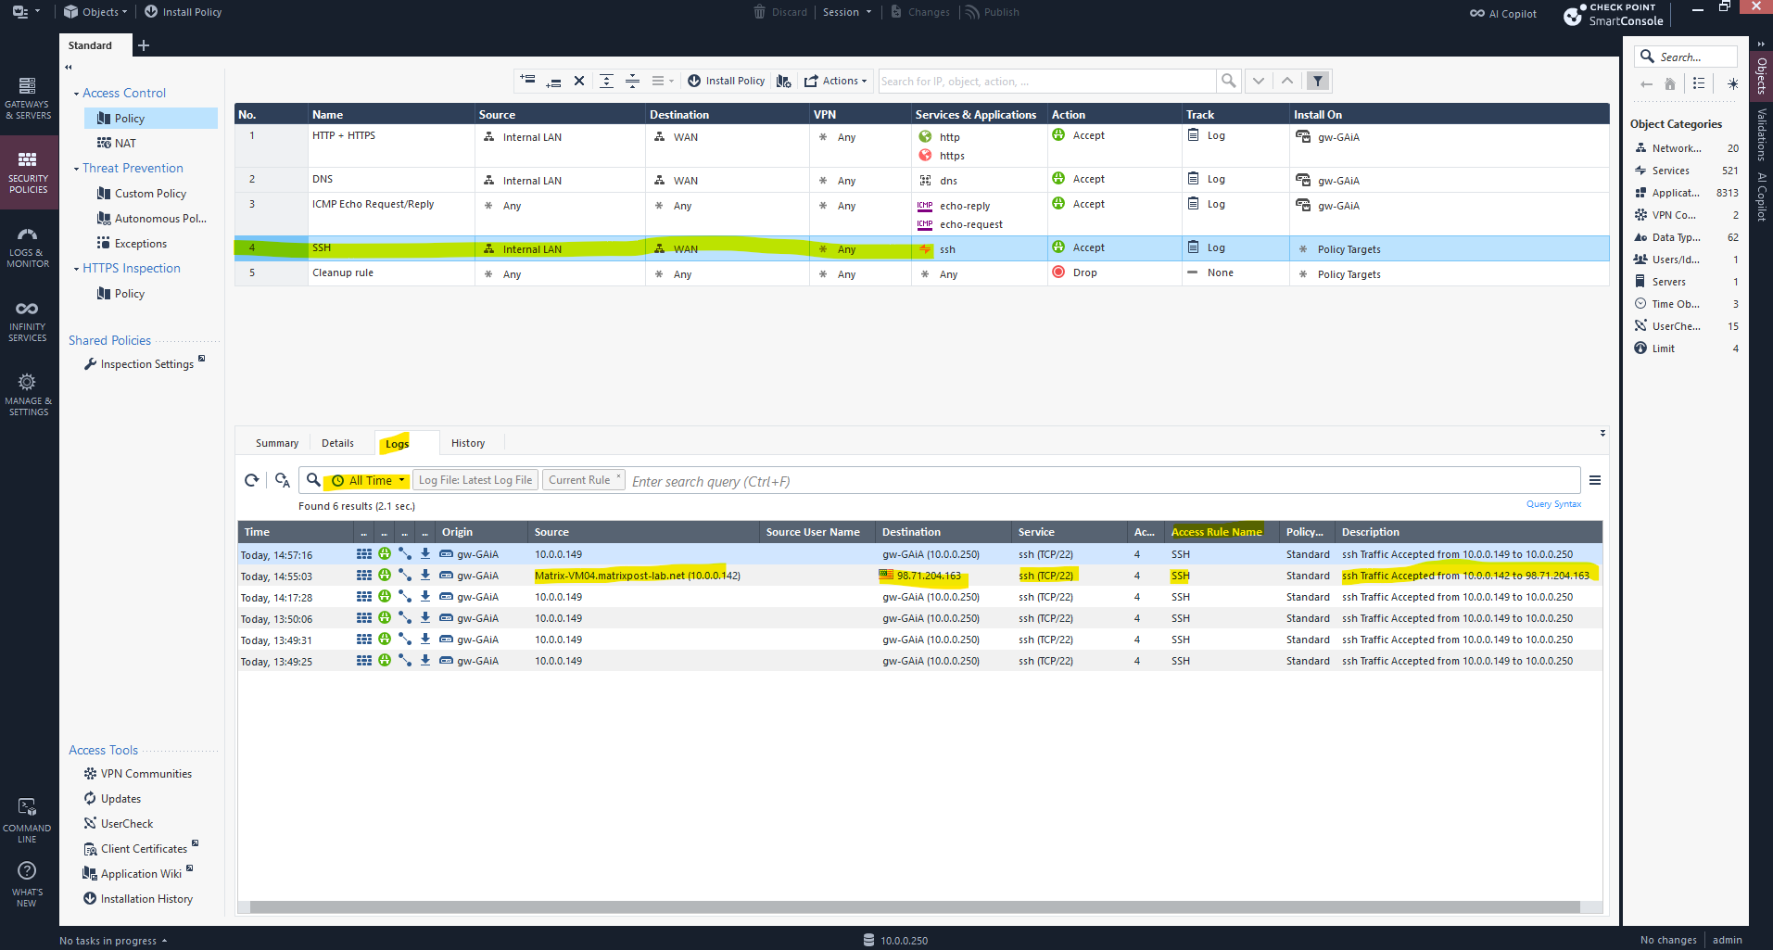Select the Cleanup rule row

[921, 273]
